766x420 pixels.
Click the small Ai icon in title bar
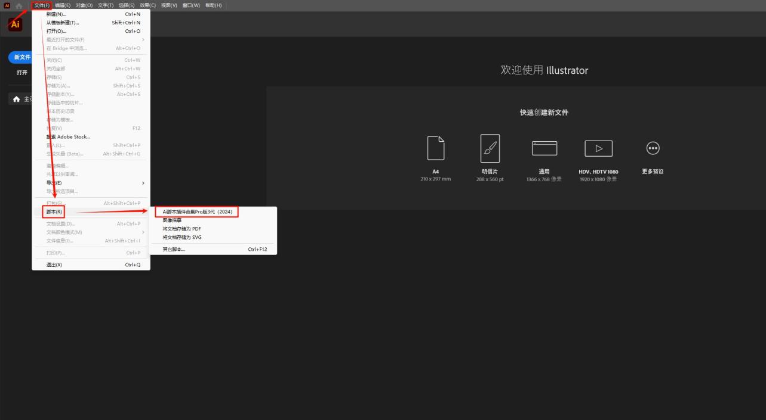pos(7,5)
